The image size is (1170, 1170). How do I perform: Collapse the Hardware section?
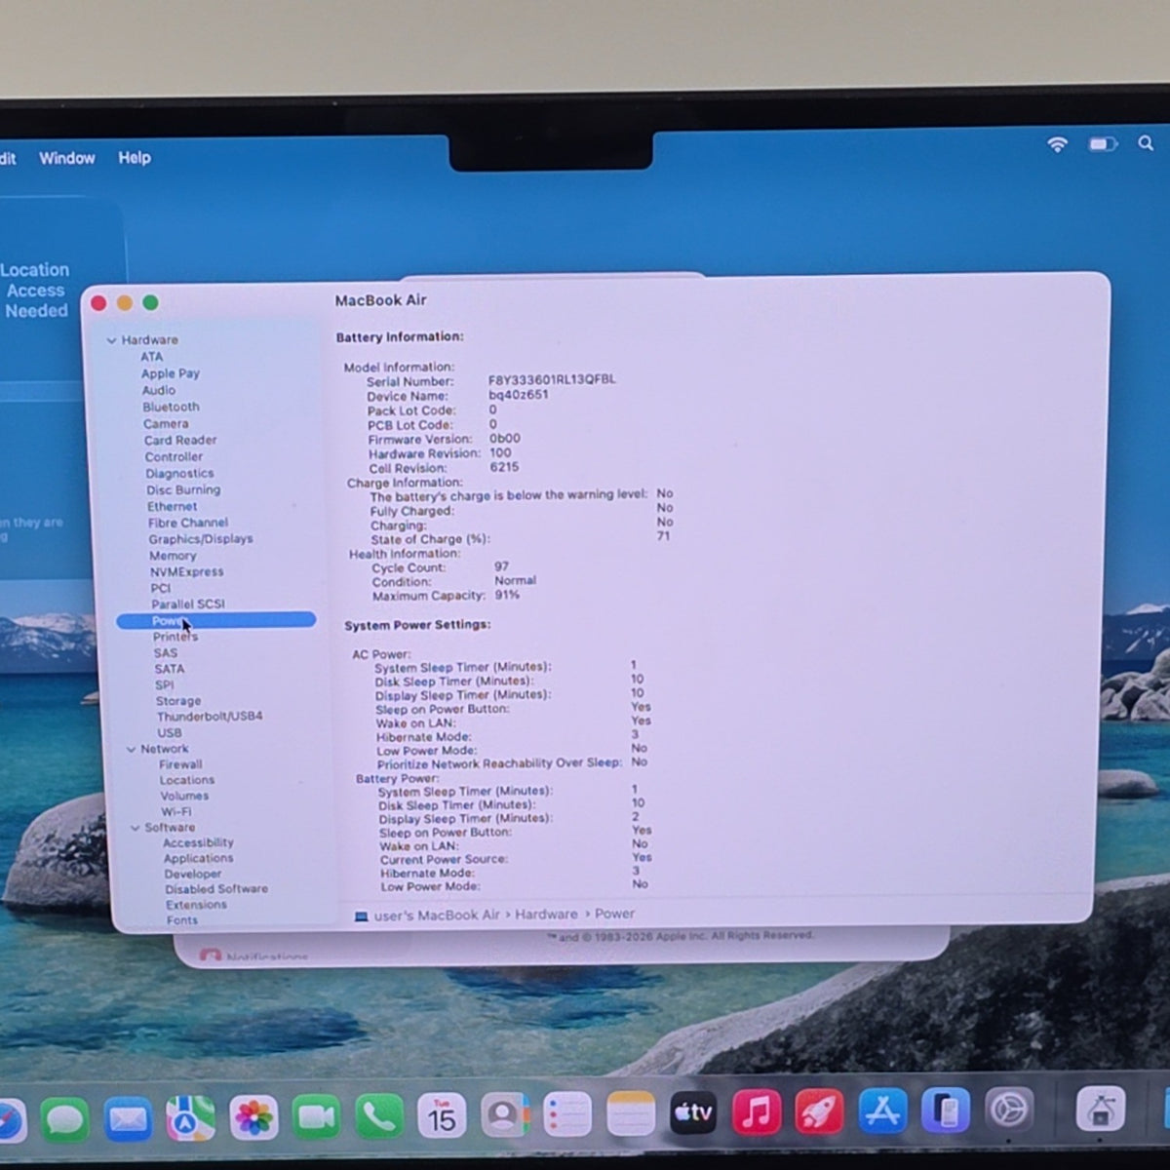(111, 340)
